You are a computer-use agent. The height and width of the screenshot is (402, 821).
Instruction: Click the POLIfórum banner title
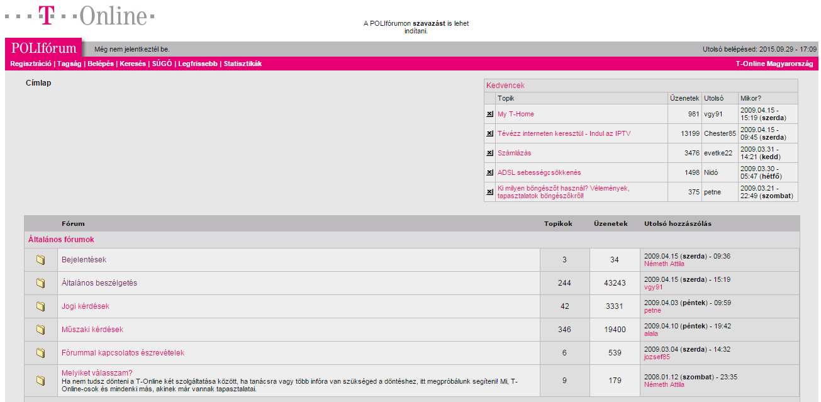tap(43, 48)
